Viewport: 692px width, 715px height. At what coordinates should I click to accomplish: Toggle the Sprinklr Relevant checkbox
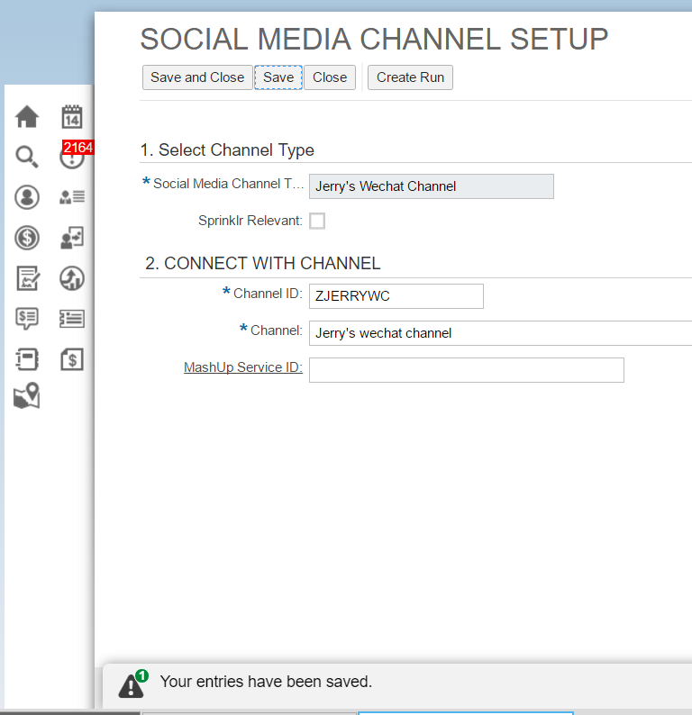[x=317, y=221]
